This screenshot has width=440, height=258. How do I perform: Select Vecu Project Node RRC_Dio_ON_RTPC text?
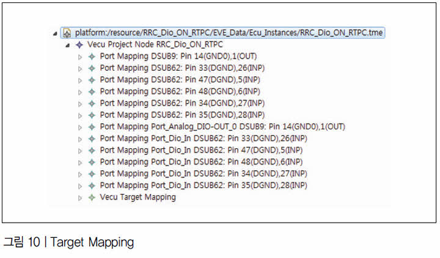pyautogui.click(x=155, y=45)
